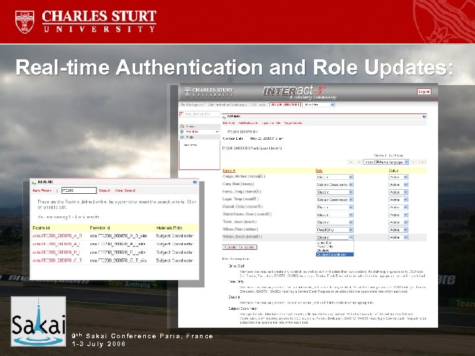Click the Edit Tools link

229,123
